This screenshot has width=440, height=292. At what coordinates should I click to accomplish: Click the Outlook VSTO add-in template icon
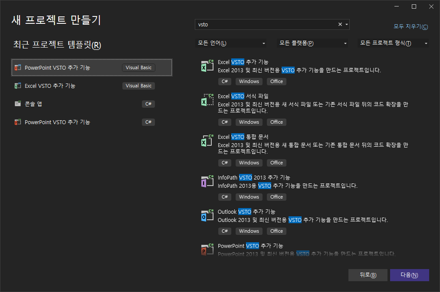(x=207, y=215)
